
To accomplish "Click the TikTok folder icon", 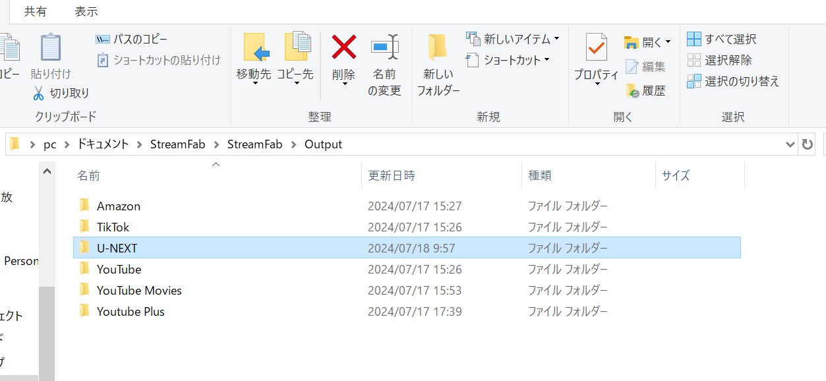I will tap(84, 226).
